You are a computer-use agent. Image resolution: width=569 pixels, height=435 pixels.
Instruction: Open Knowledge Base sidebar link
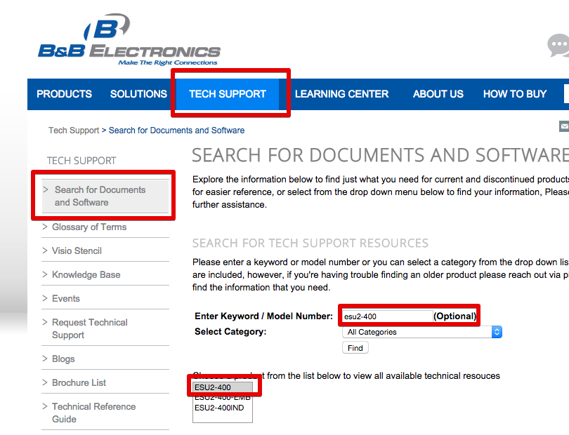pyautogui.click(x=86, y=275)
